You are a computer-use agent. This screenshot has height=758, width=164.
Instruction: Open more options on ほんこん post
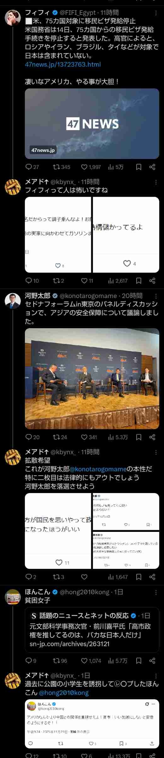156,592
